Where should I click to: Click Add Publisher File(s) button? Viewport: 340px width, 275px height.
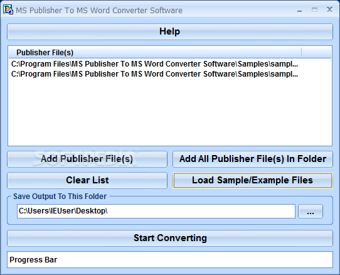[x=87, y=159]
